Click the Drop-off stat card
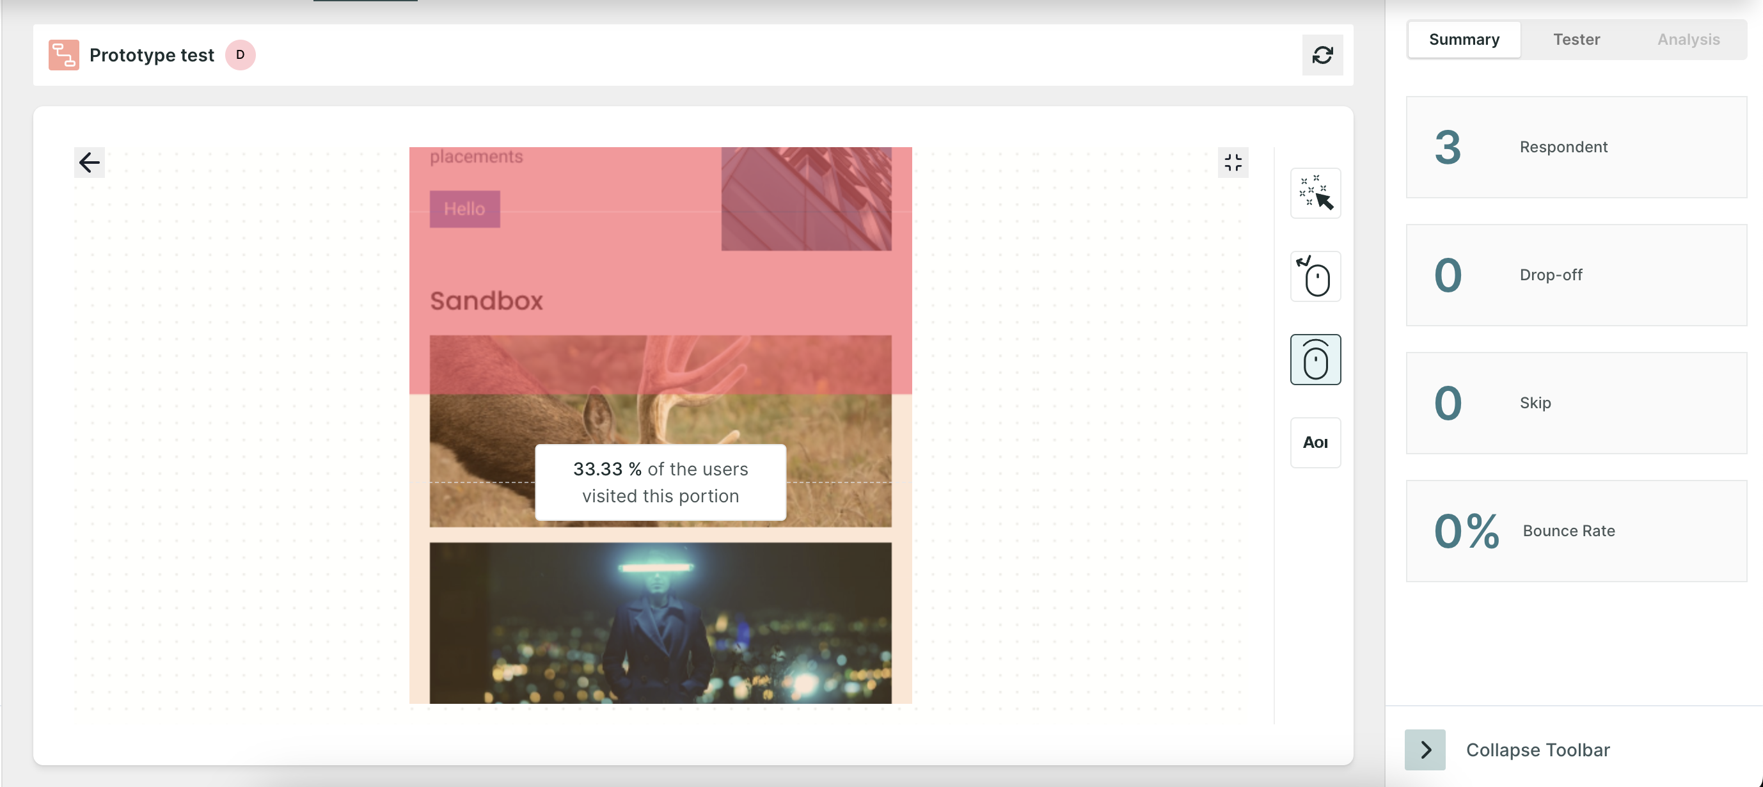The height and width of the screenshot is (787, 1763). 1576,275
